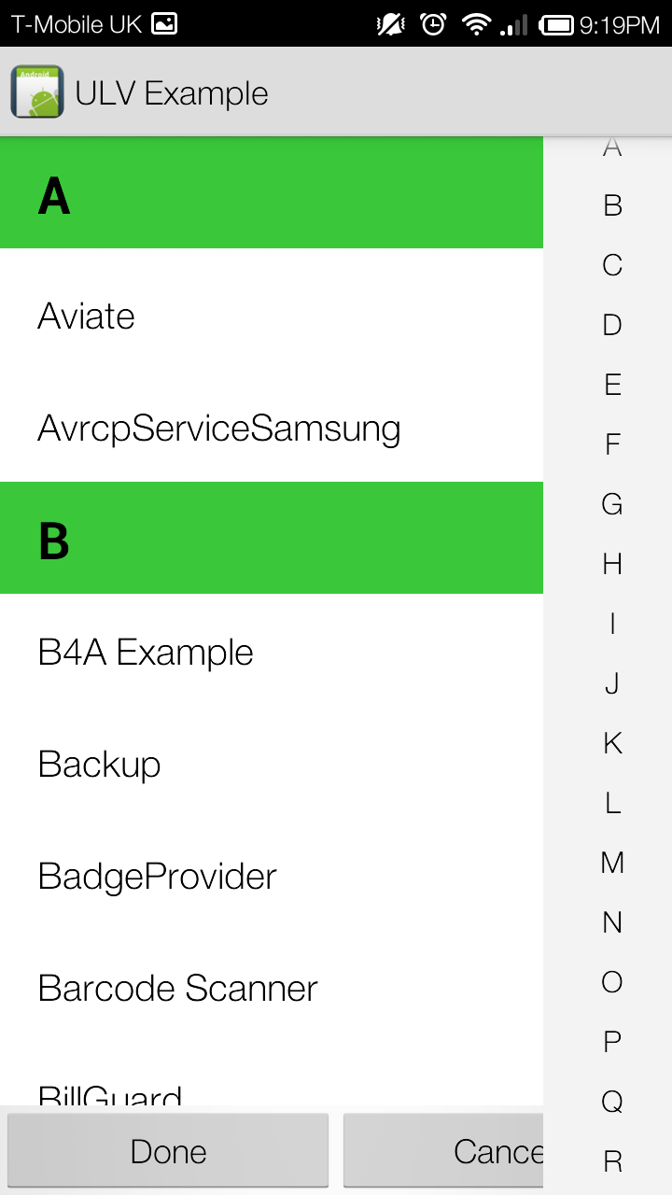Jump to letter R in index sidebar

(612, 1161)
